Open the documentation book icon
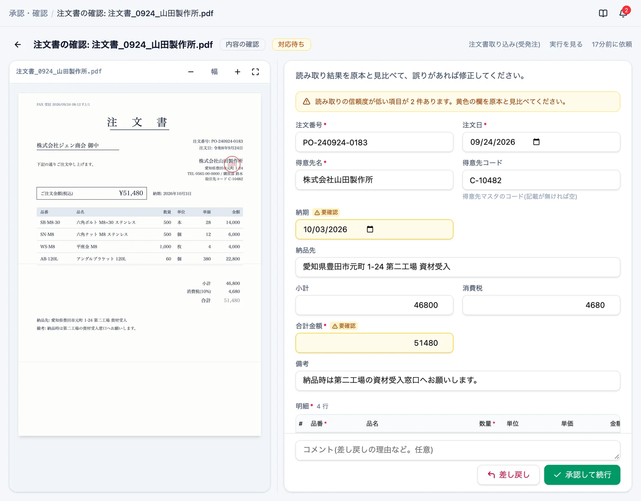 tap(603, 13)
